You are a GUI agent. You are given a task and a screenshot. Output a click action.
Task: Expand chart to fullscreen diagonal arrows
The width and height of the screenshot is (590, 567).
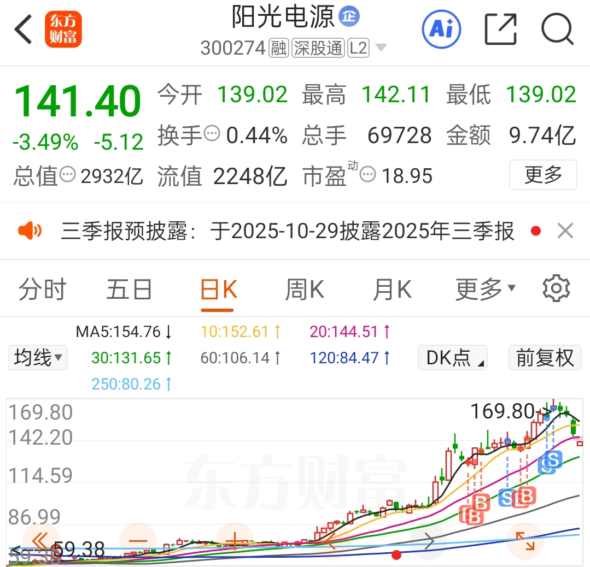(525, 541)
